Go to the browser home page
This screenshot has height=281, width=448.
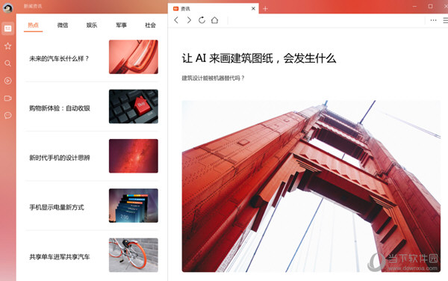(x=214, y=20)
